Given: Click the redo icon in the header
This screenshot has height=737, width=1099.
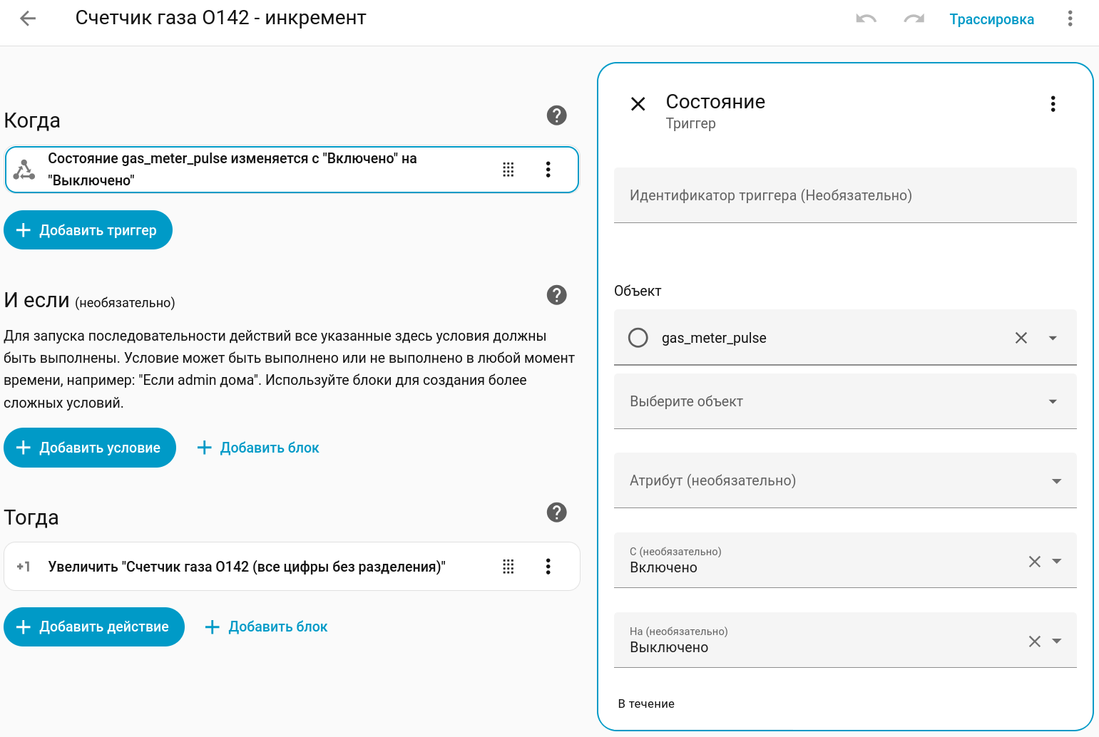Looking at the screenshot, I should coord(914,19).
